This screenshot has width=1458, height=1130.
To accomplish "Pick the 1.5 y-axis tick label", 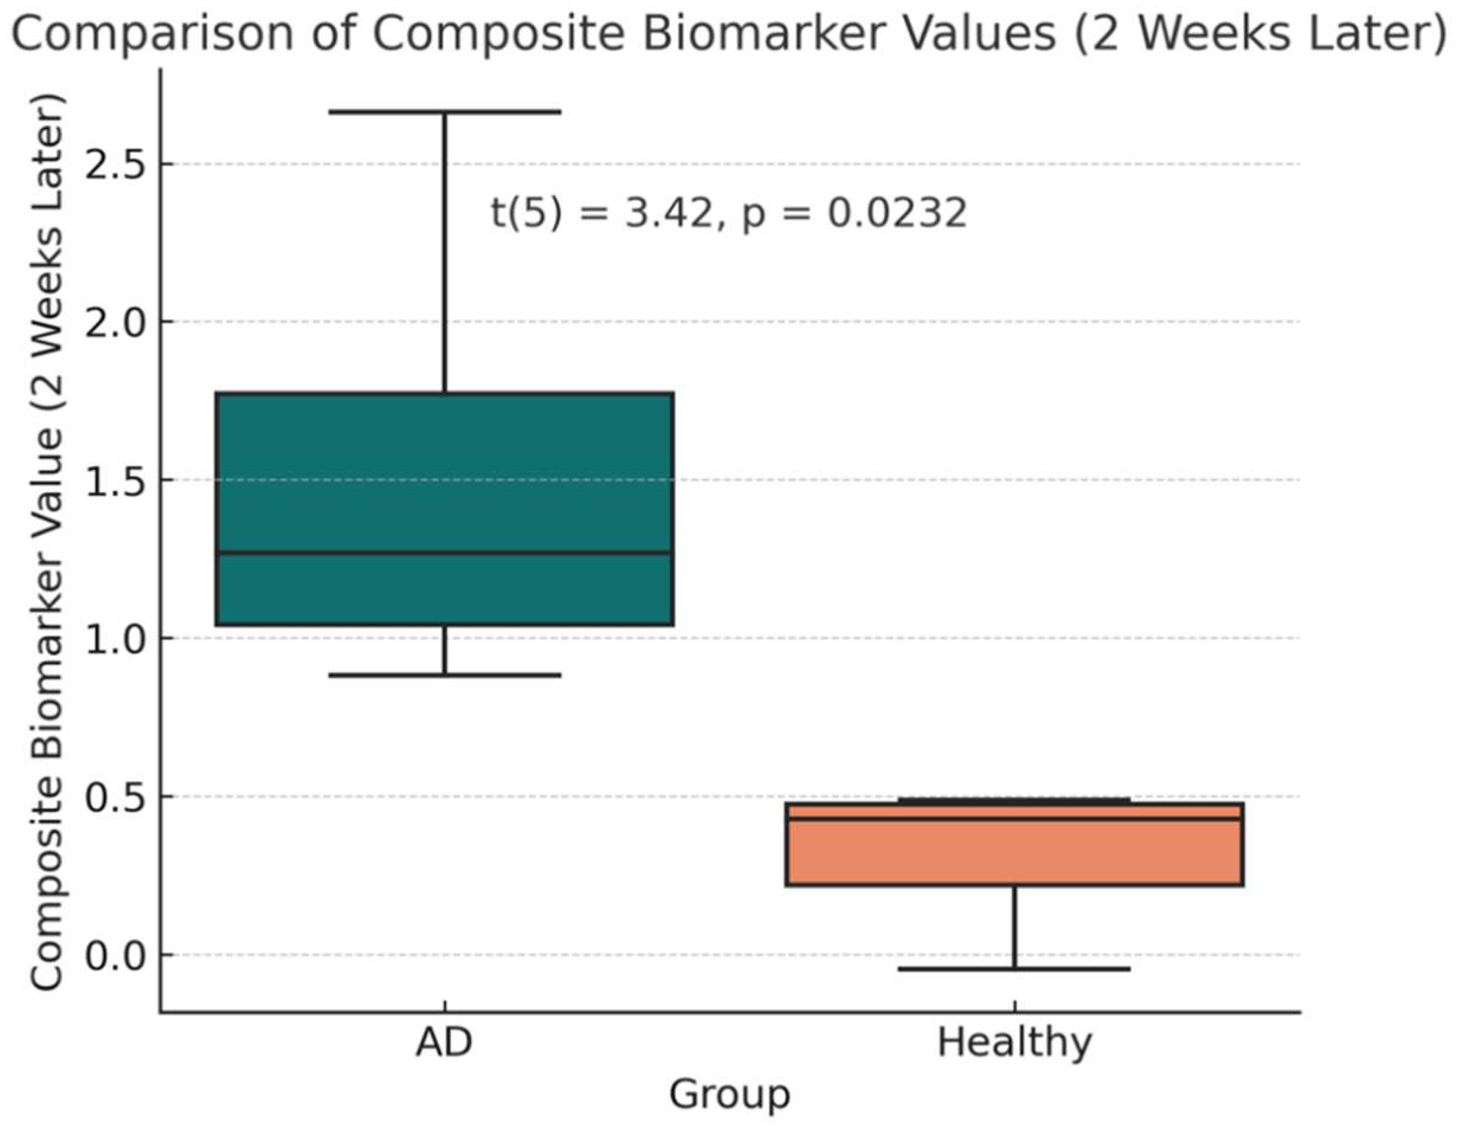I will tap(115, 480).
